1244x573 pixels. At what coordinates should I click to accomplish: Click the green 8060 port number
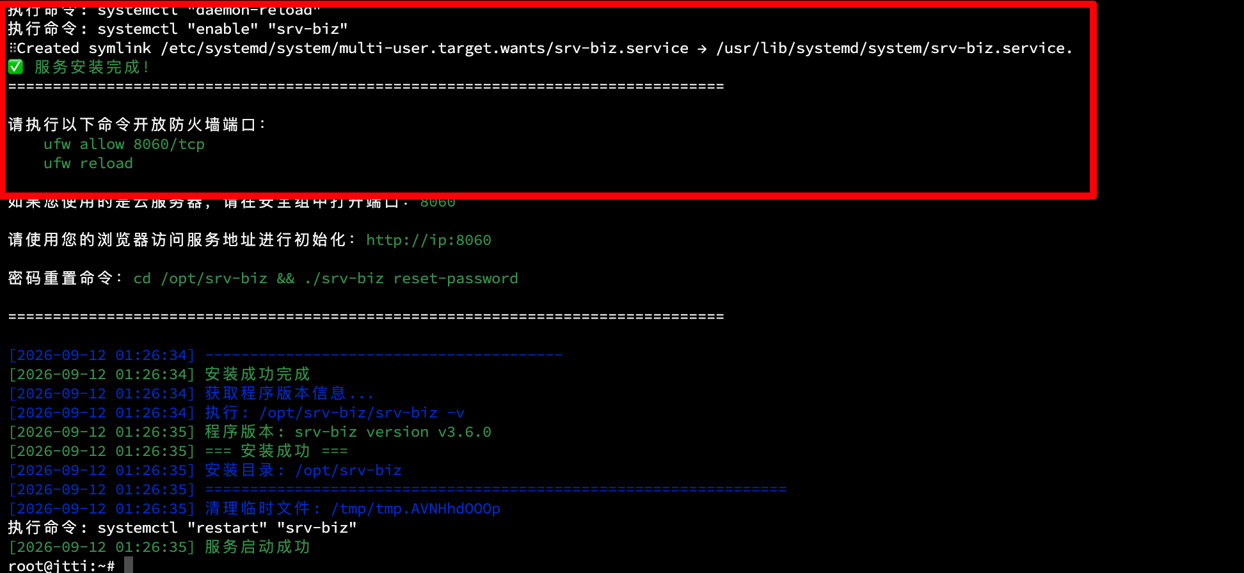438,202
